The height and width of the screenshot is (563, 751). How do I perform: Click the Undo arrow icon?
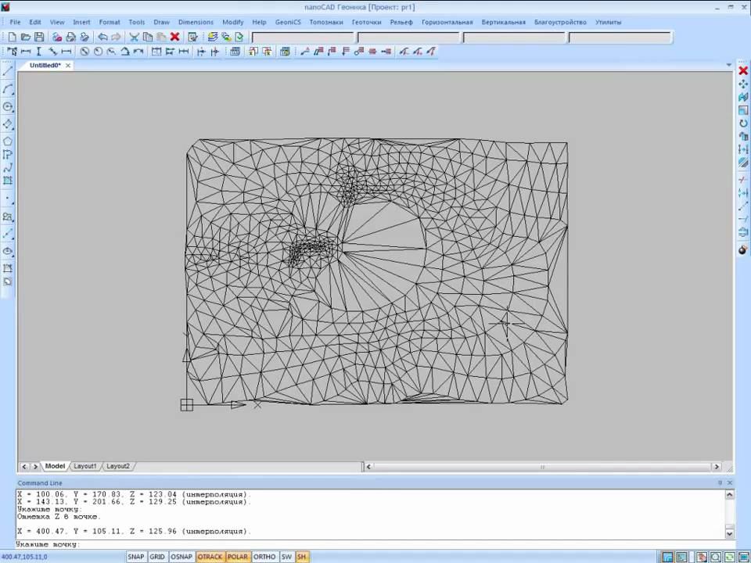click(x=102, y=37)
